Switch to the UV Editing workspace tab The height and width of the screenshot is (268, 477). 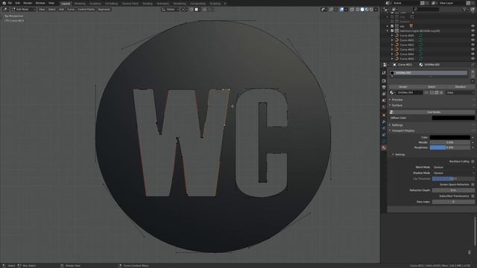coord(111,4)
